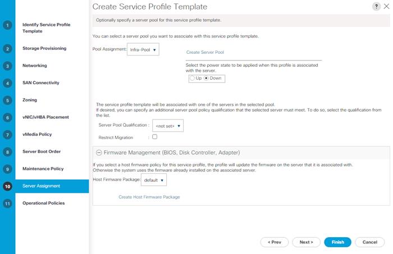Viewport: 393px width, 254px height.
Task: Enable the Restrict Migration checkbox
Action: point(154,137)
